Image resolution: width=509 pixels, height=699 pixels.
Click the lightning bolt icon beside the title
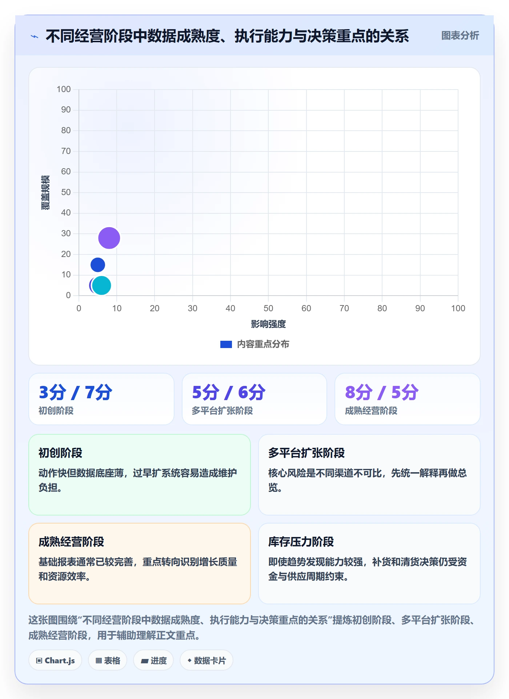[35, 36]
